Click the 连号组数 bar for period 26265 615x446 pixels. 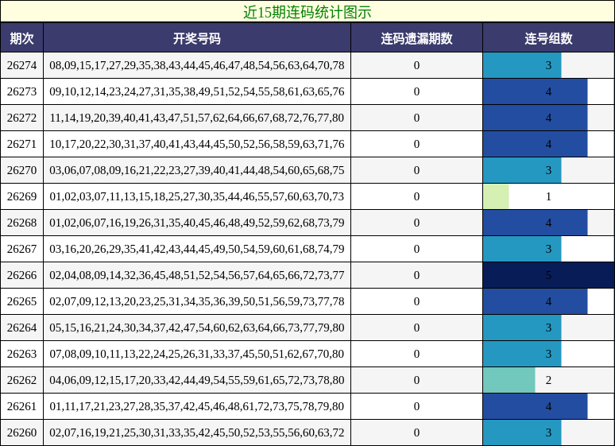[536, 301]
